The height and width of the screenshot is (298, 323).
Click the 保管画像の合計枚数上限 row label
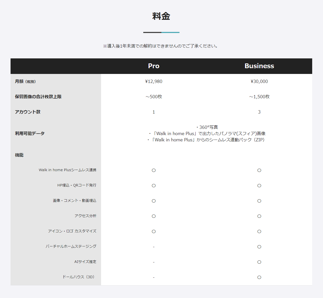point(38,97)
